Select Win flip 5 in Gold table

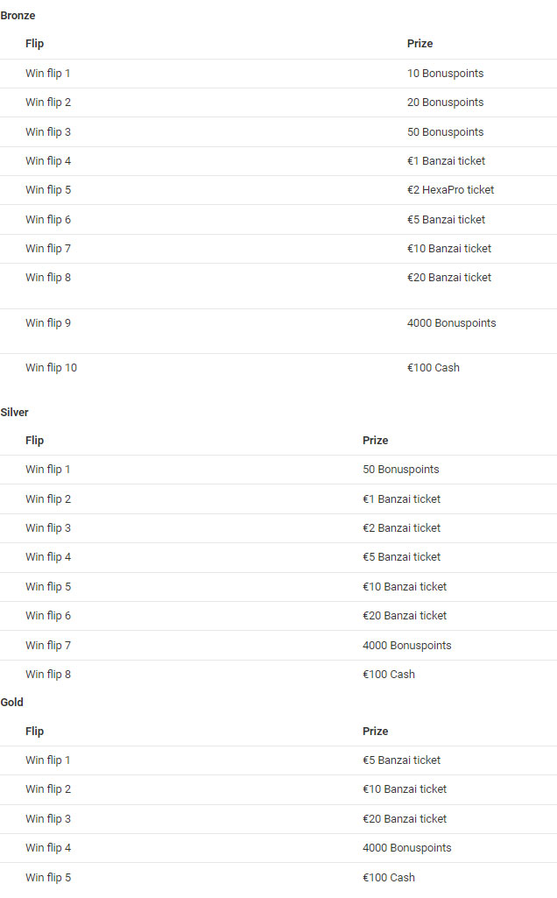(x=48, y=878)
